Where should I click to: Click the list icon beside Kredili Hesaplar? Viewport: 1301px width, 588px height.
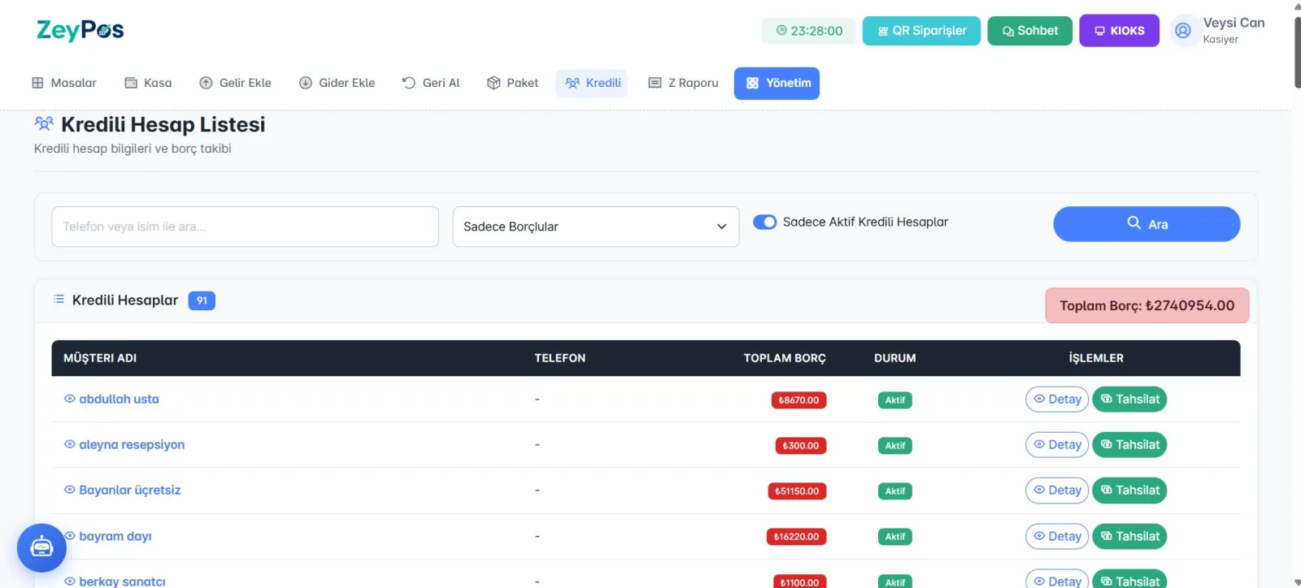(x=59, y=300)
